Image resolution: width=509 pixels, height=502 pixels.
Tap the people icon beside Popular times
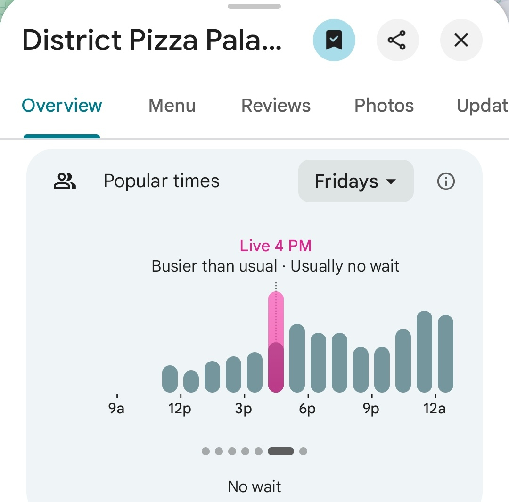65,181
